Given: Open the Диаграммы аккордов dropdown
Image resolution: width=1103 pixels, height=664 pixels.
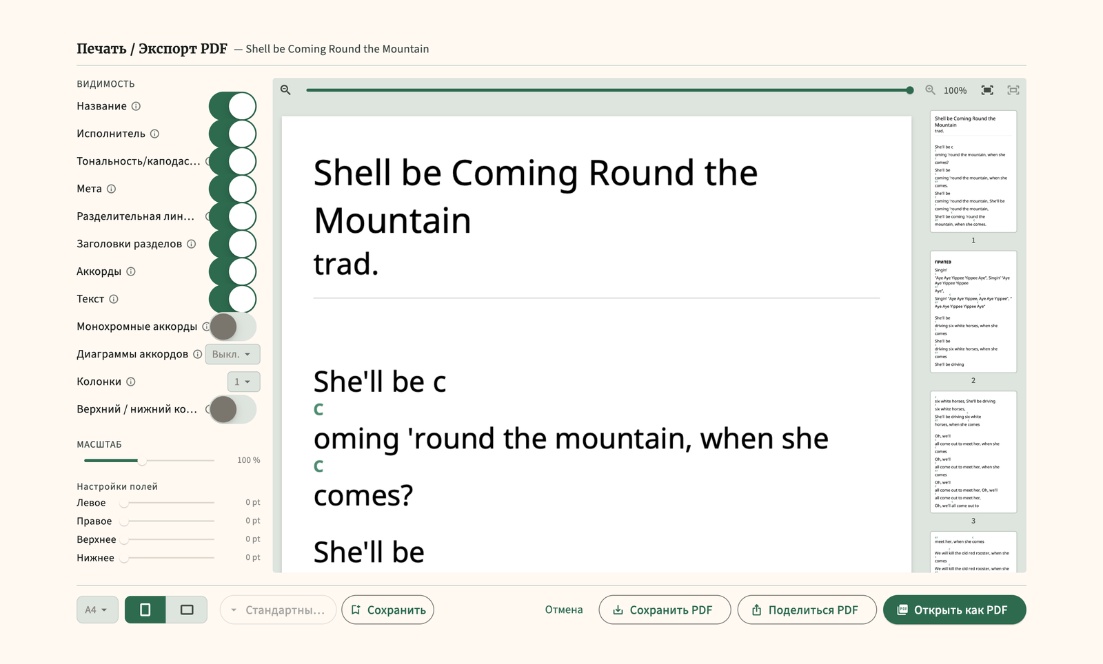Looking at the screenshot, I should tap(232, 354).
